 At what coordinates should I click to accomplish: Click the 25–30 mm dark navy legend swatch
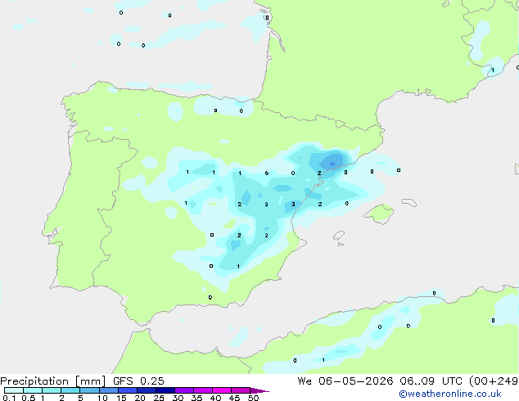(x=165, y=390)
